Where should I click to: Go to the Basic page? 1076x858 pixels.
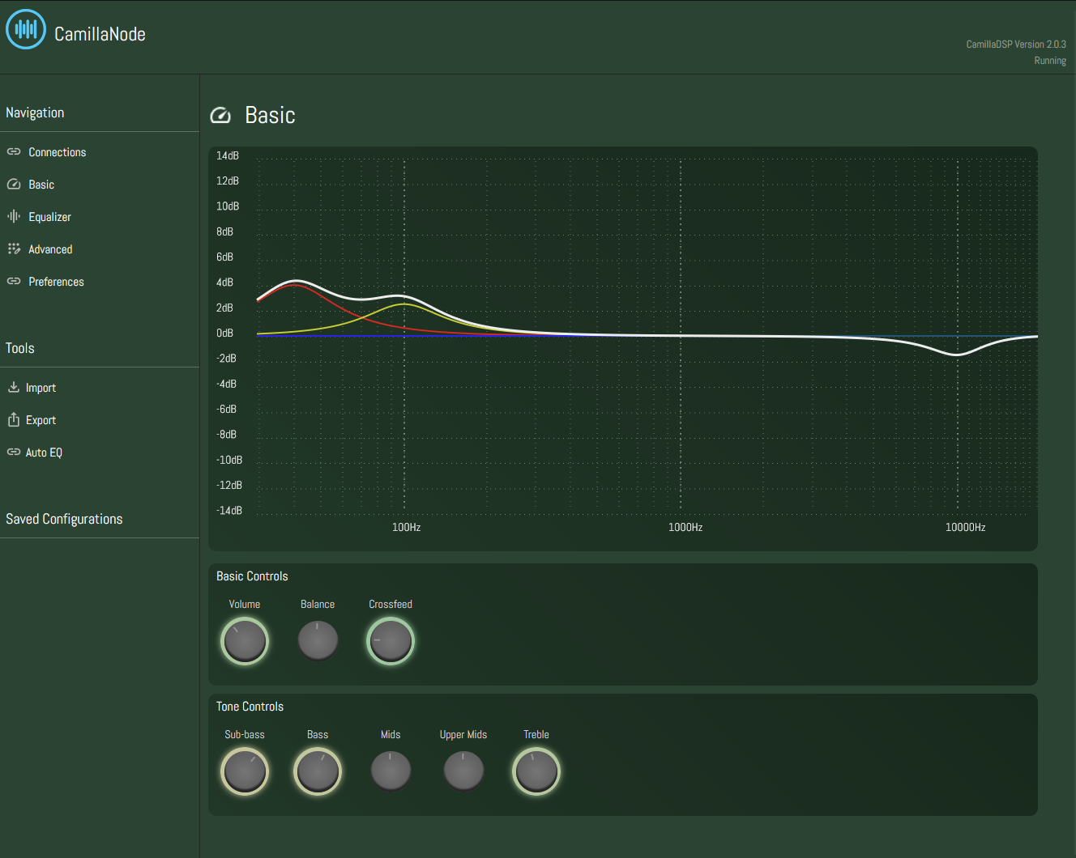coord(41,185)
